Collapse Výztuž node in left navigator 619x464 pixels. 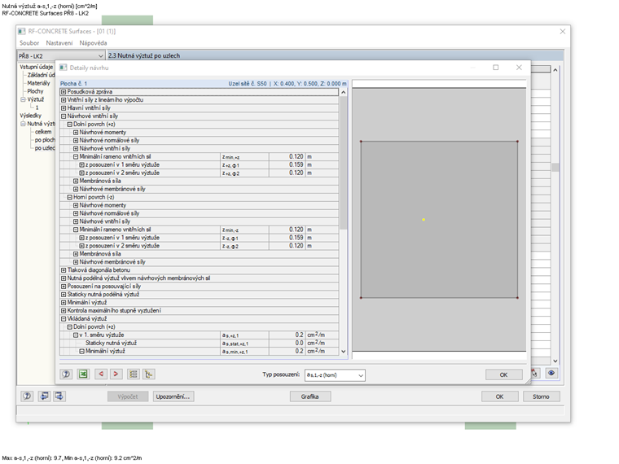tap(23, 99)
